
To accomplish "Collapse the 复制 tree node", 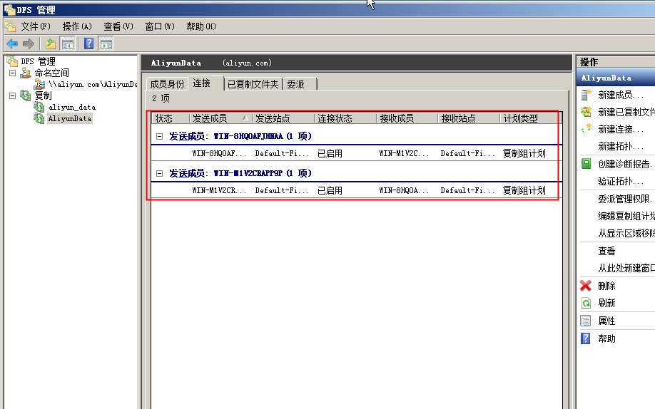I will click(12, 95).
